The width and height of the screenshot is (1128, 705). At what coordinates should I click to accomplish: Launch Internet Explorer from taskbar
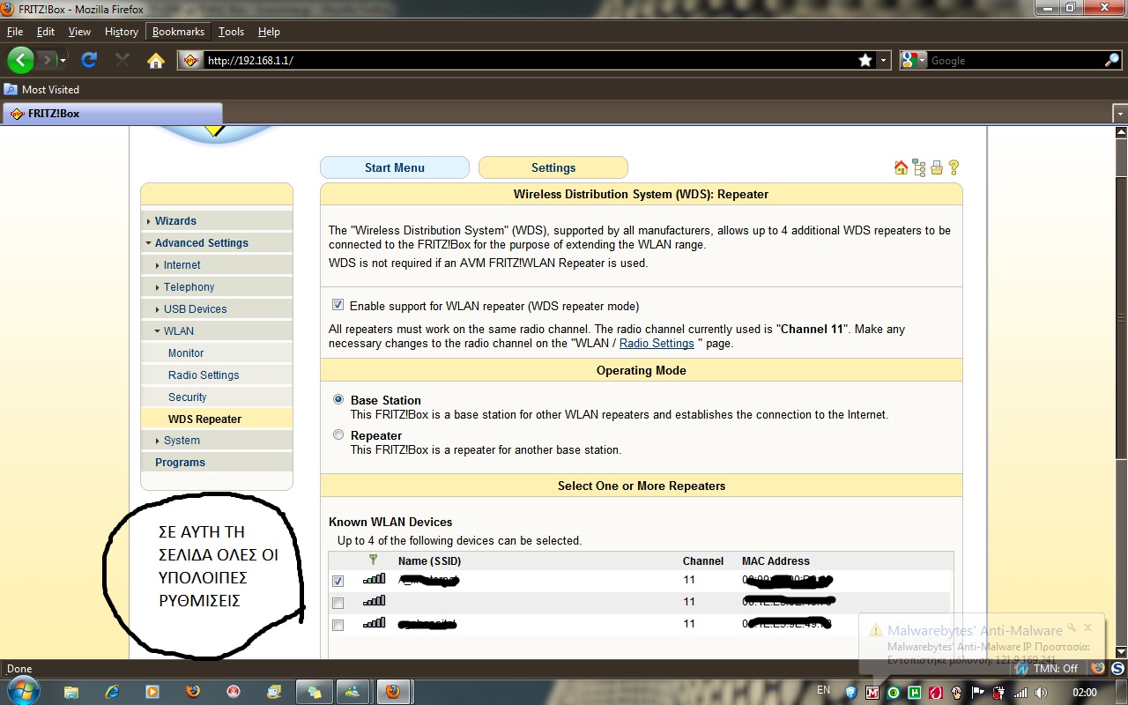(x=112, y=692)
